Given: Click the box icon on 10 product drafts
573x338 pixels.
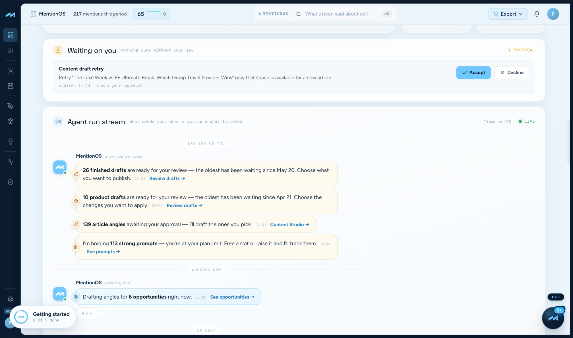Looking at the screenshot, I should (76, 201).
